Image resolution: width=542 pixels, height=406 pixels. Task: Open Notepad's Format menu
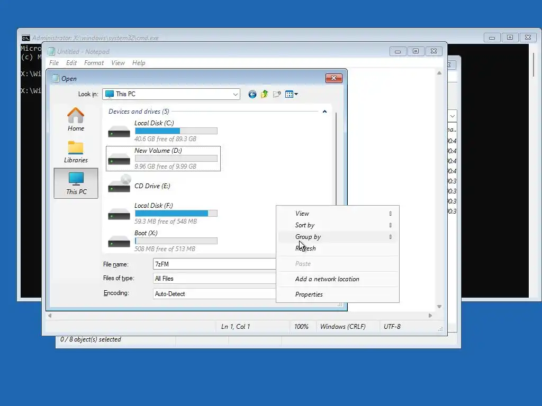(x=94, y=63)
